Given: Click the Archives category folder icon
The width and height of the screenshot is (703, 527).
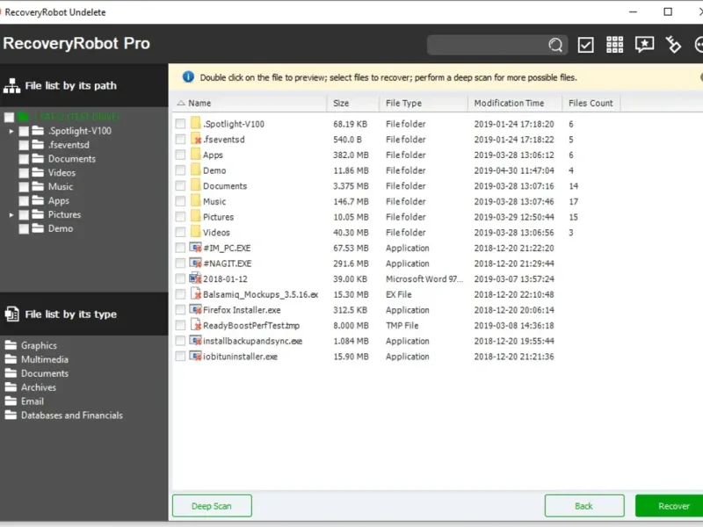Looking at the screenshot, I should click(x=11, y=386).
